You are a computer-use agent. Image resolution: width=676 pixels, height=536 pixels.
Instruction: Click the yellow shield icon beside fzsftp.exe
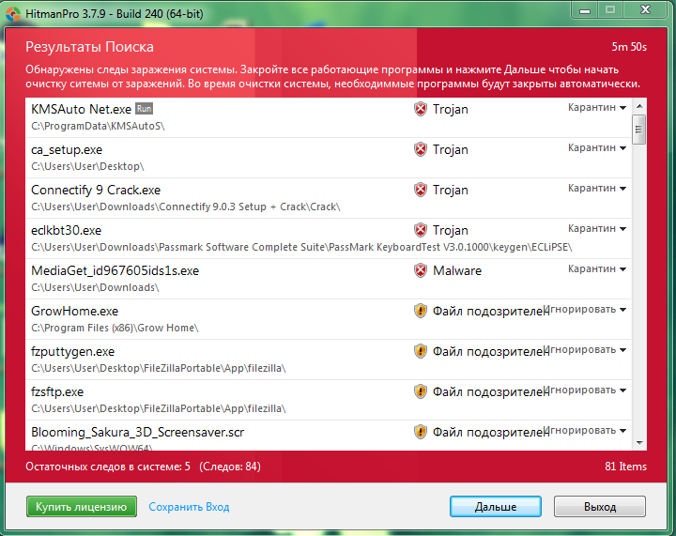click(421, 391)
